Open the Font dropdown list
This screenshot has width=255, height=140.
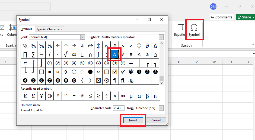(x=83, y=37)
